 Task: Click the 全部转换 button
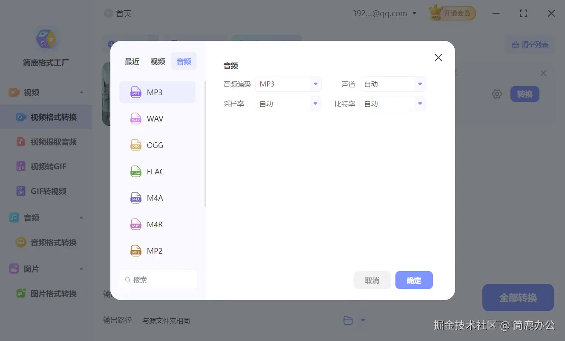click(x=518, y=298)
